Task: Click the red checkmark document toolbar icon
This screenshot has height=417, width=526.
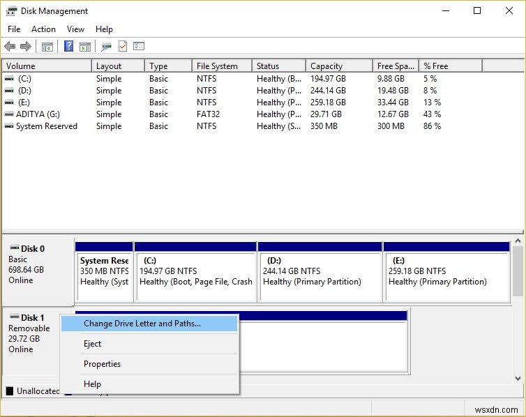Action: pyautogui.click(x=123, y=47)
